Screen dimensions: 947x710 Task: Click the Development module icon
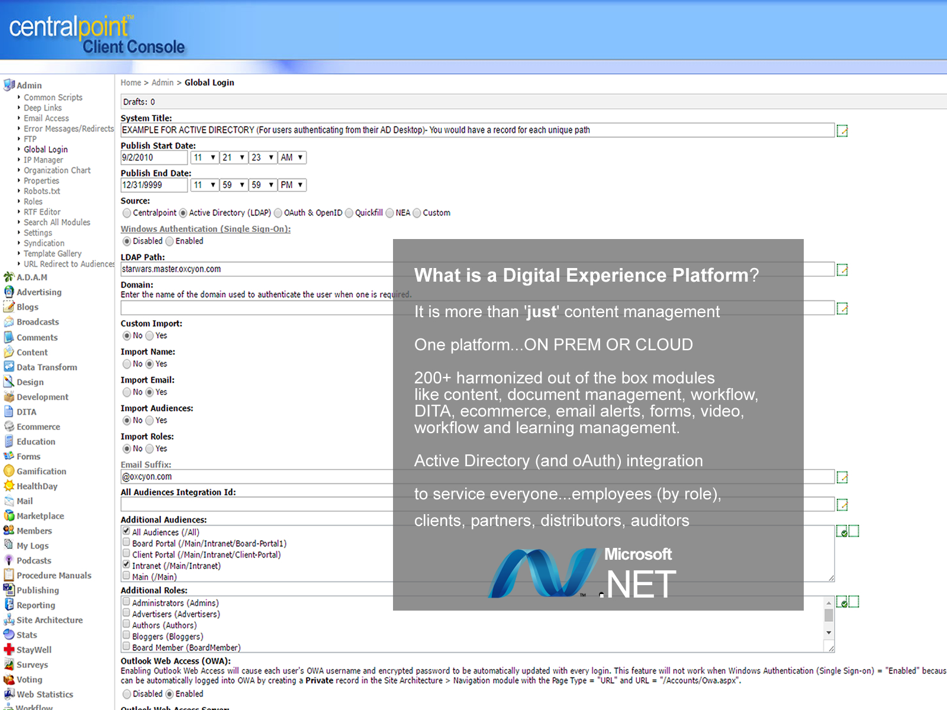click(9, 396)
